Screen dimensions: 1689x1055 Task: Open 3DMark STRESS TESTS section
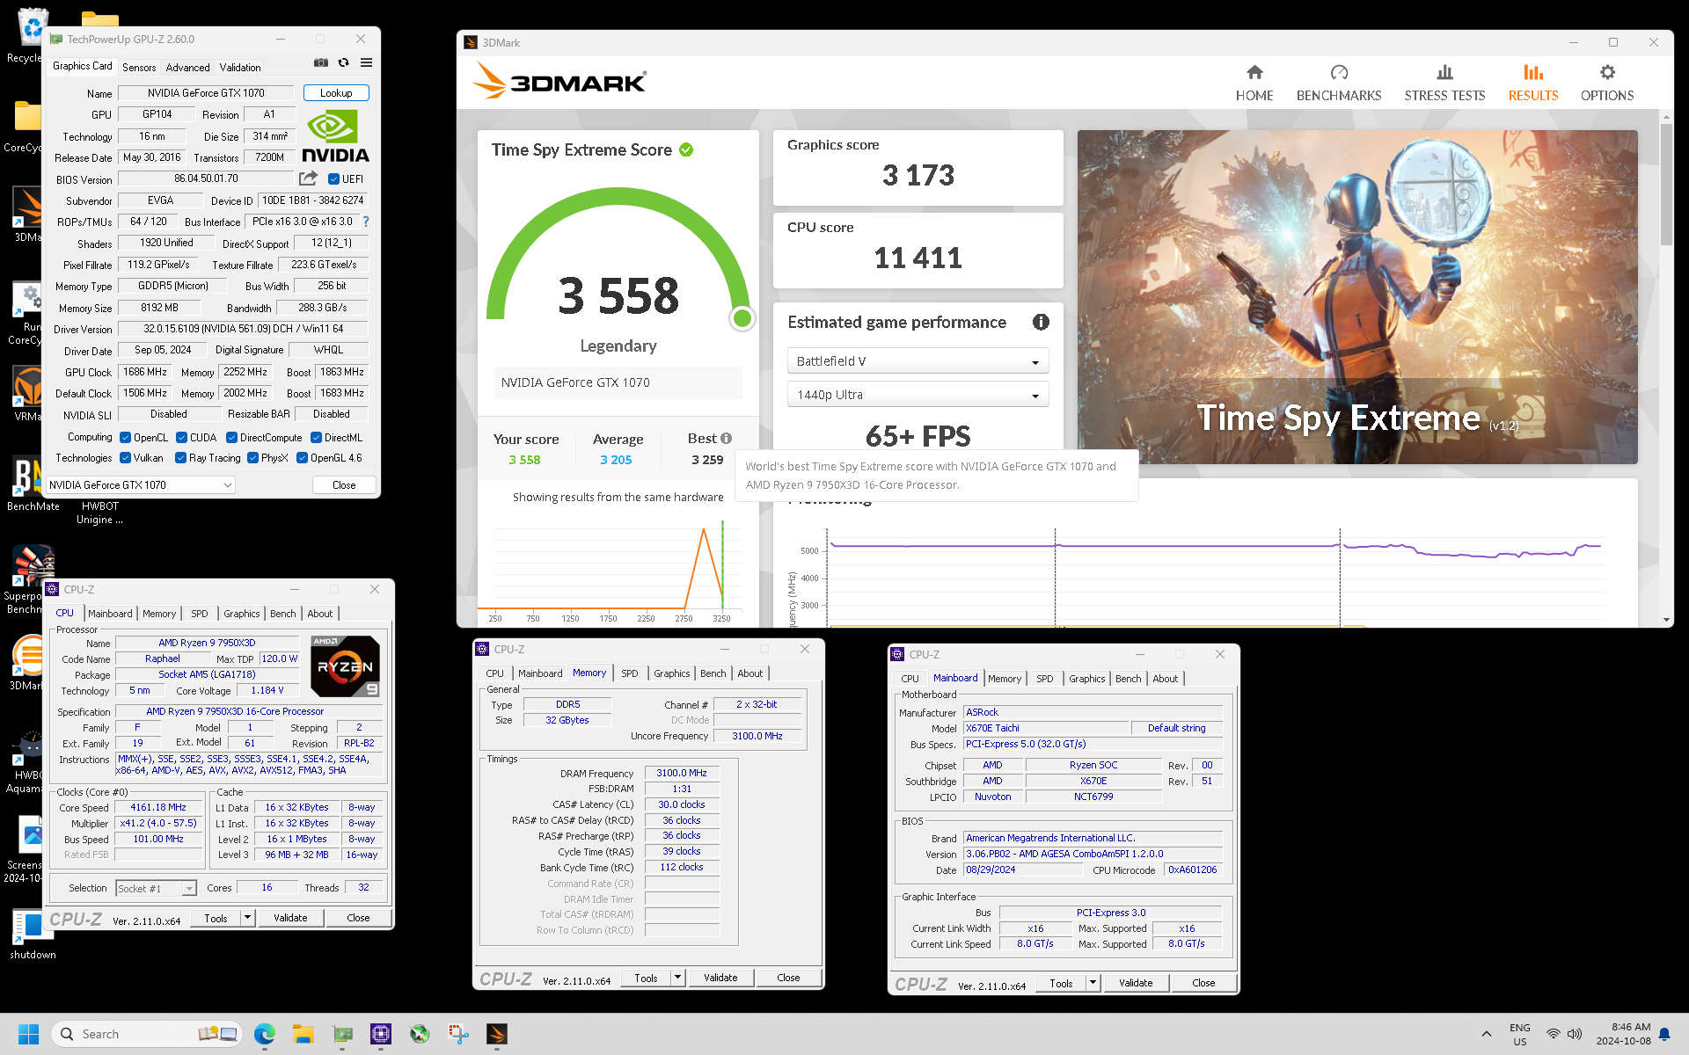click(1444, 83)
